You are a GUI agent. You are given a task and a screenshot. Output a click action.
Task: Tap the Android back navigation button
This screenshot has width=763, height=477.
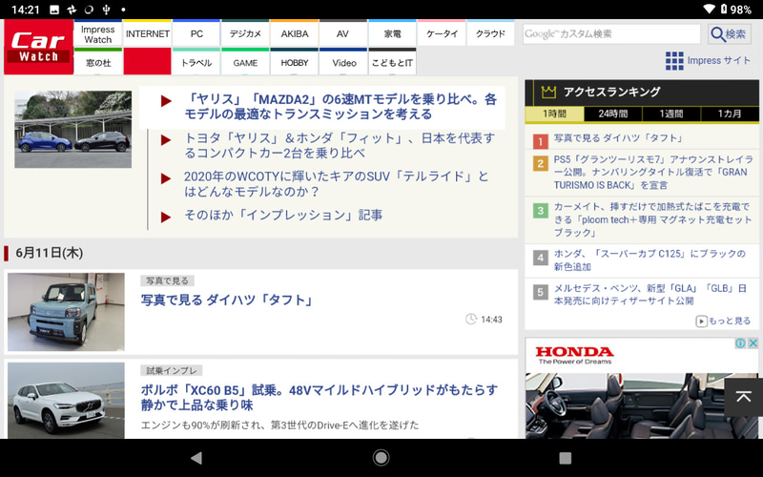[196, 458]
